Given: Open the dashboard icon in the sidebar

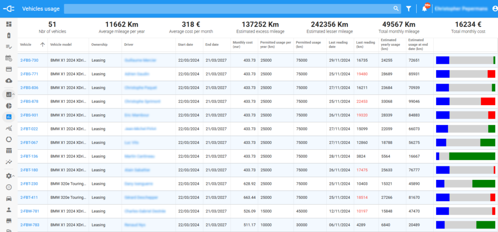Looking at the screenshot, I should (8, 24).
